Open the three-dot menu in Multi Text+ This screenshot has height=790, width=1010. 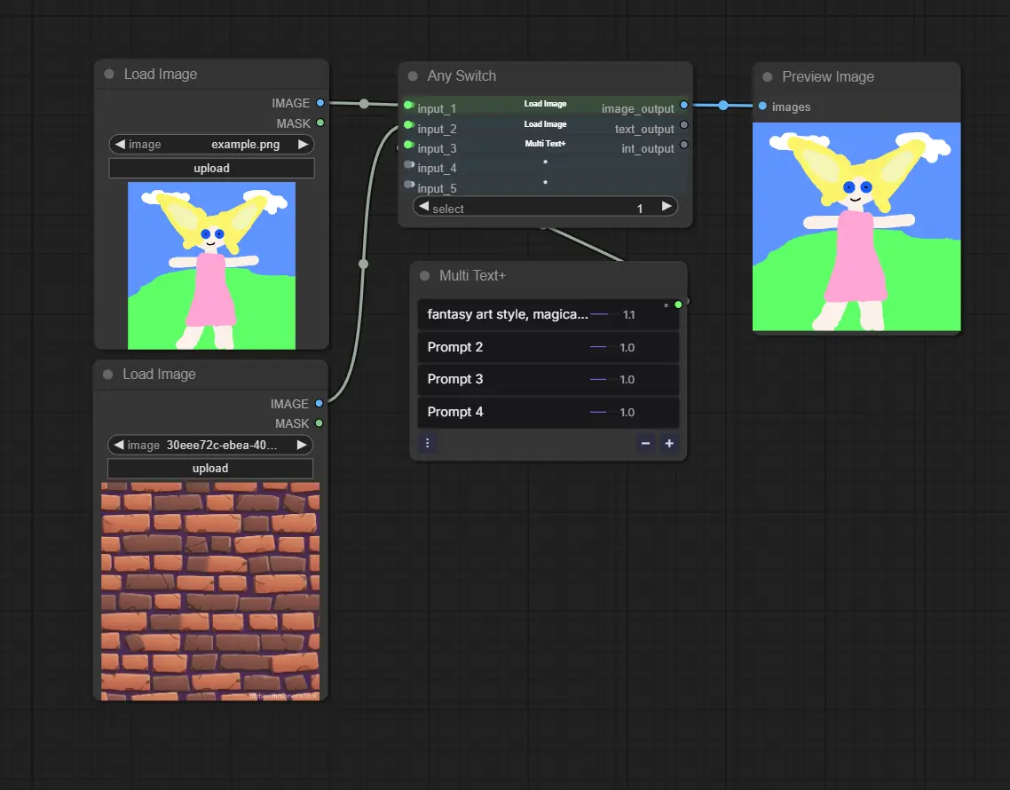[x=427, y=443]
